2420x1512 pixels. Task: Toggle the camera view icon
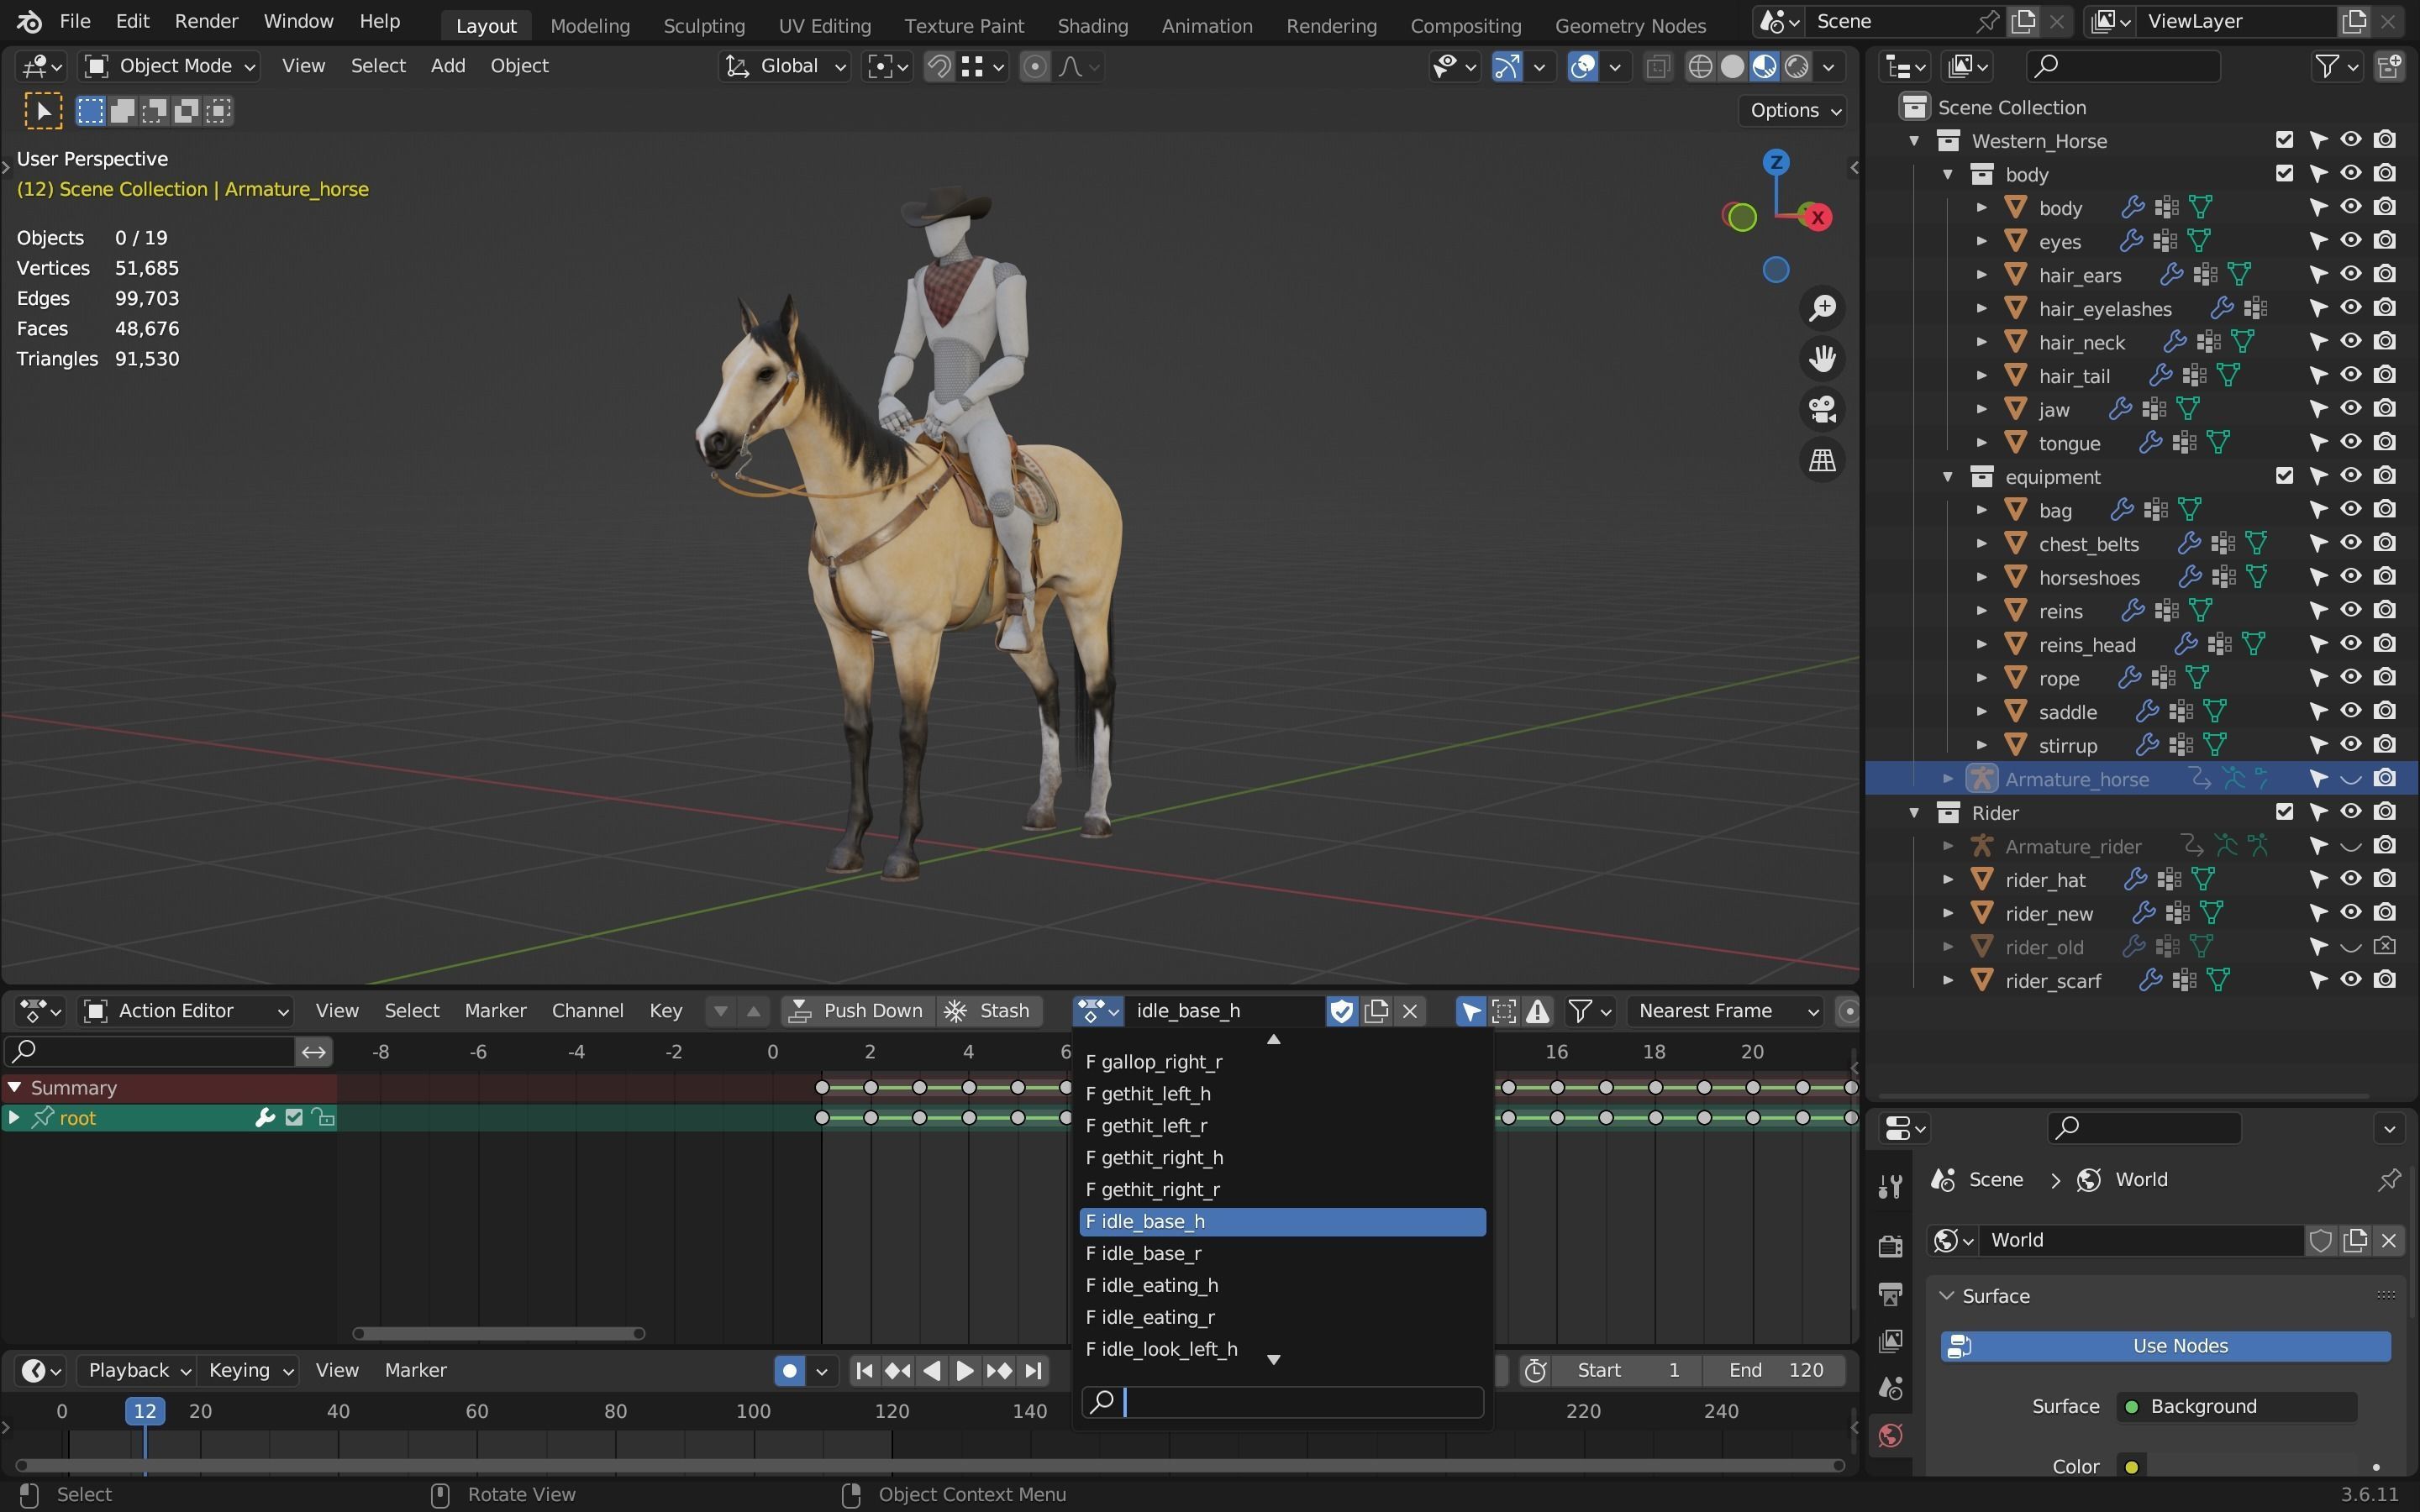point(1822,409)
